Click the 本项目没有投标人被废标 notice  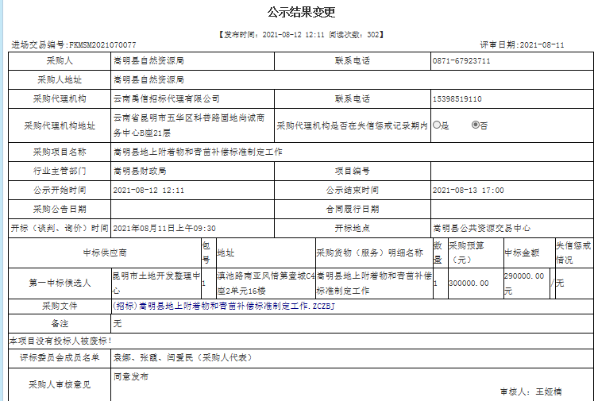click(x=60, y=341)
